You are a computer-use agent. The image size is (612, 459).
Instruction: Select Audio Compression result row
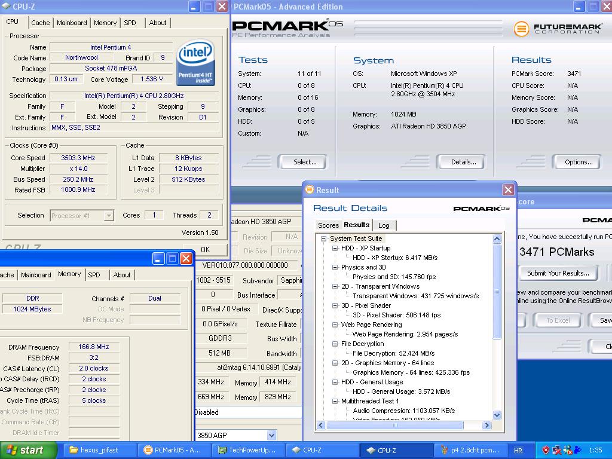[x=403, y=411]
